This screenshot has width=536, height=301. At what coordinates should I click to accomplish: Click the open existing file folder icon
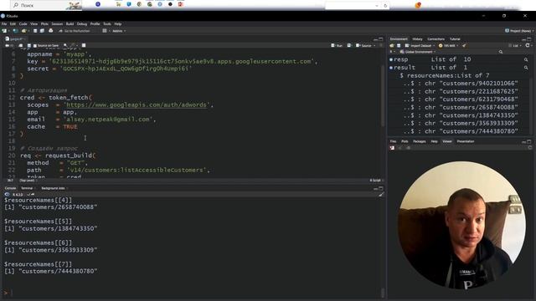[x=23, y=31]
